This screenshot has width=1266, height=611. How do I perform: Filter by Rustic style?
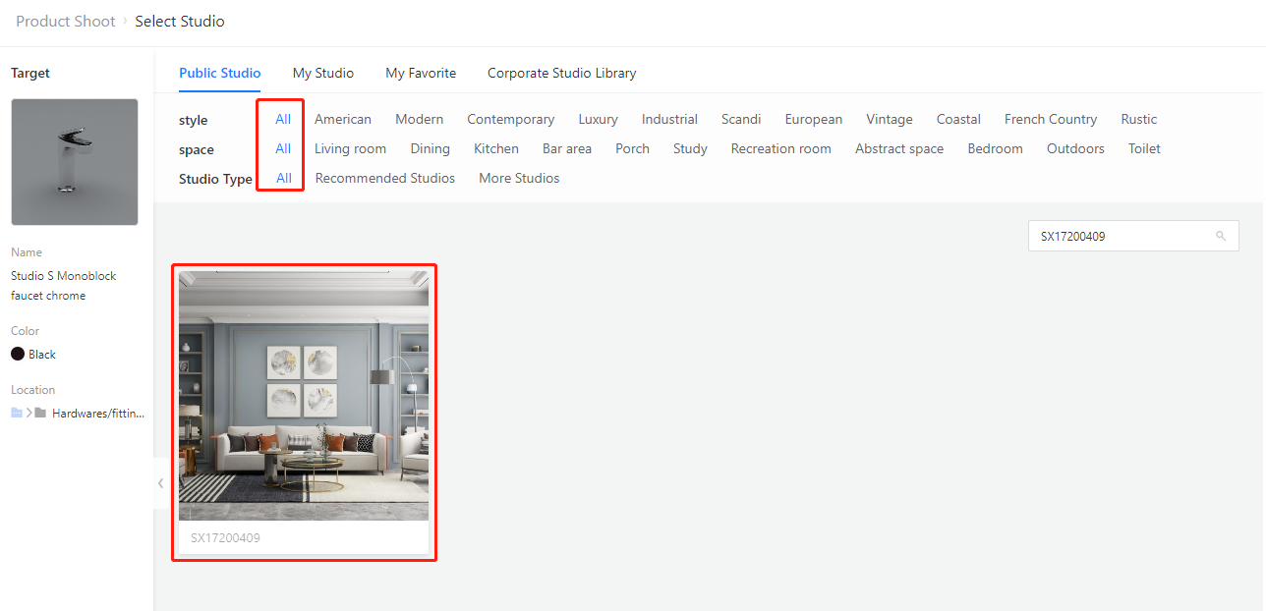(1139, 119)
